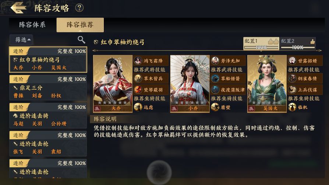Tap the 盾壁 mount skill icon
The width and height of the screenshot is (329, 185).
point(215,107)
